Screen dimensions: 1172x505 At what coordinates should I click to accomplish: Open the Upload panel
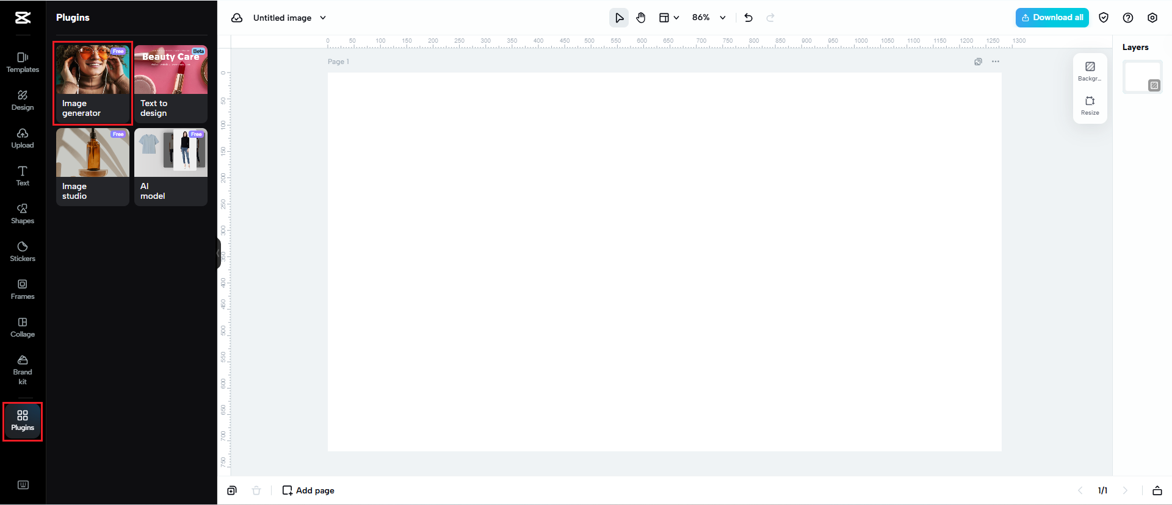[x=23, y=138]
